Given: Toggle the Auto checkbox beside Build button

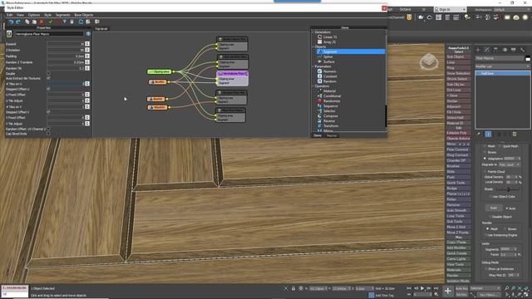Looking at the screenshot, I should (507, 208).
